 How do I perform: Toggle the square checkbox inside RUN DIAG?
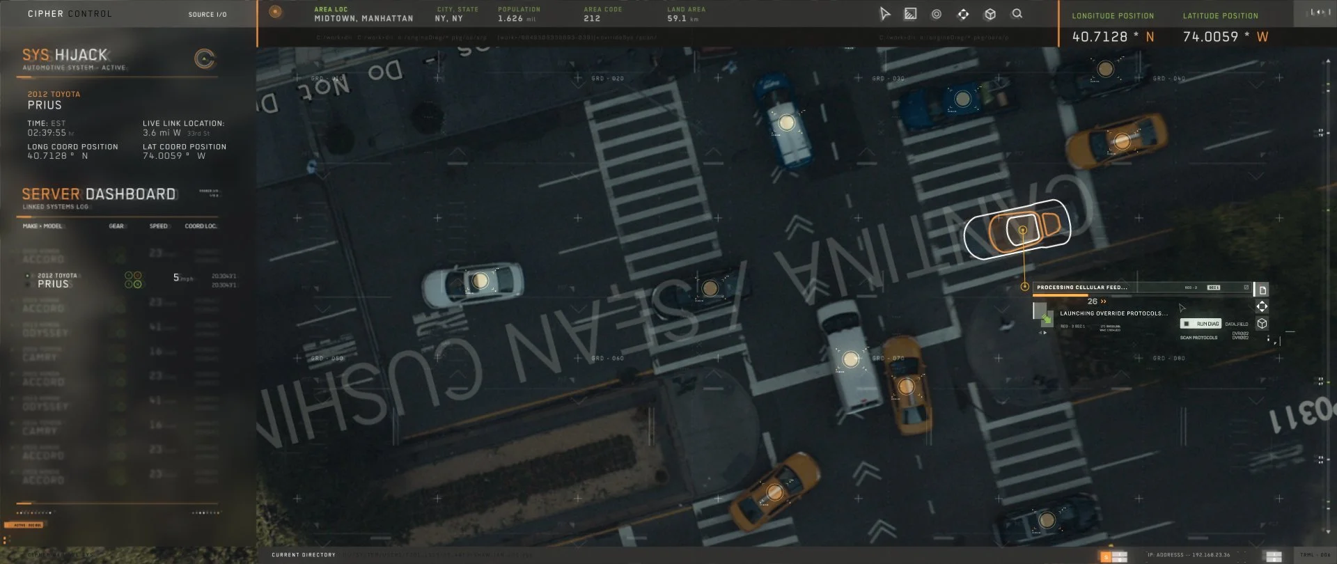pos(1187,324)
